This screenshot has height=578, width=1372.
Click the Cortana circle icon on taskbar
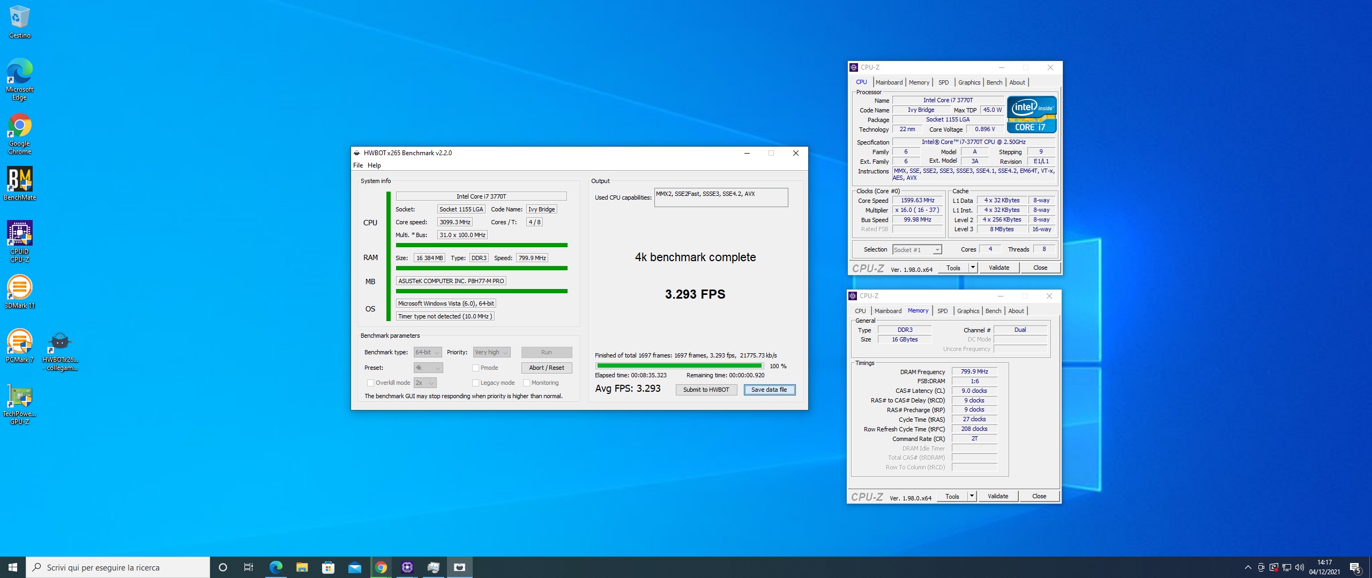[223, 567]
